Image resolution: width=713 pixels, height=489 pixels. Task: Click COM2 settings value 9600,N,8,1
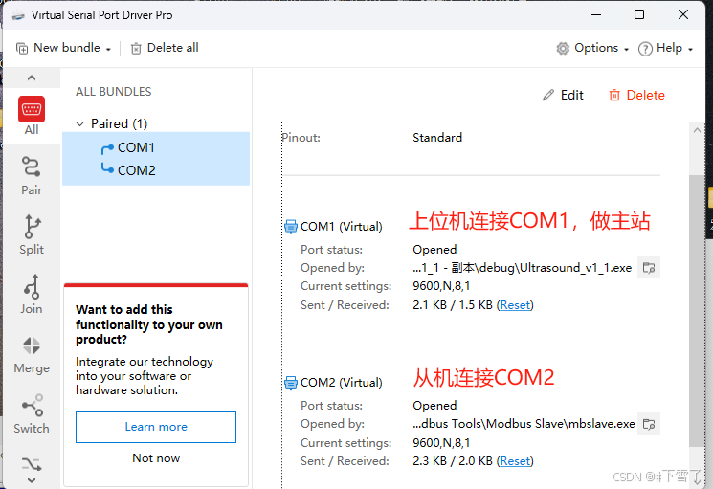(441, 443)
